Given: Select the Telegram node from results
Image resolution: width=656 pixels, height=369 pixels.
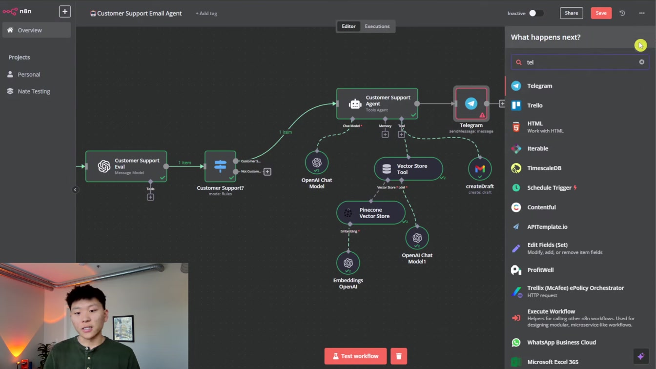Looking at the screenshot, I should click(580, 86).
